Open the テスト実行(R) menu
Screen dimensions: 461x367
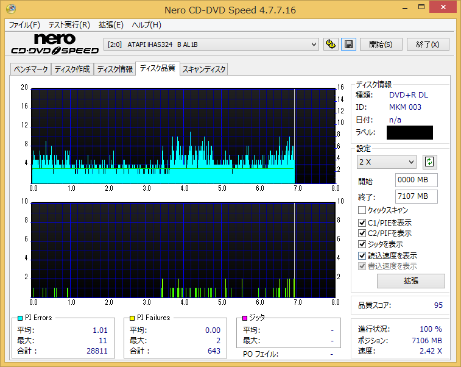tap(69, 25)
